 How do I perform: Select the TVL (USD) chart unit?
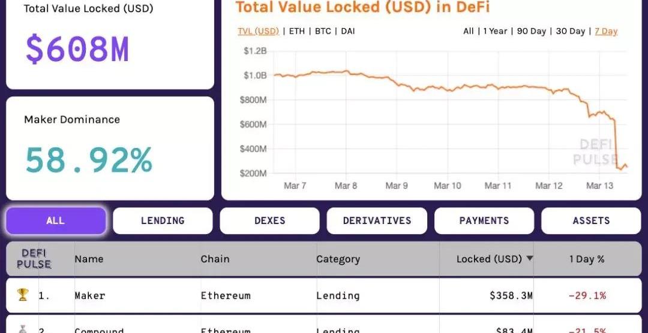(x=258, y=31)
